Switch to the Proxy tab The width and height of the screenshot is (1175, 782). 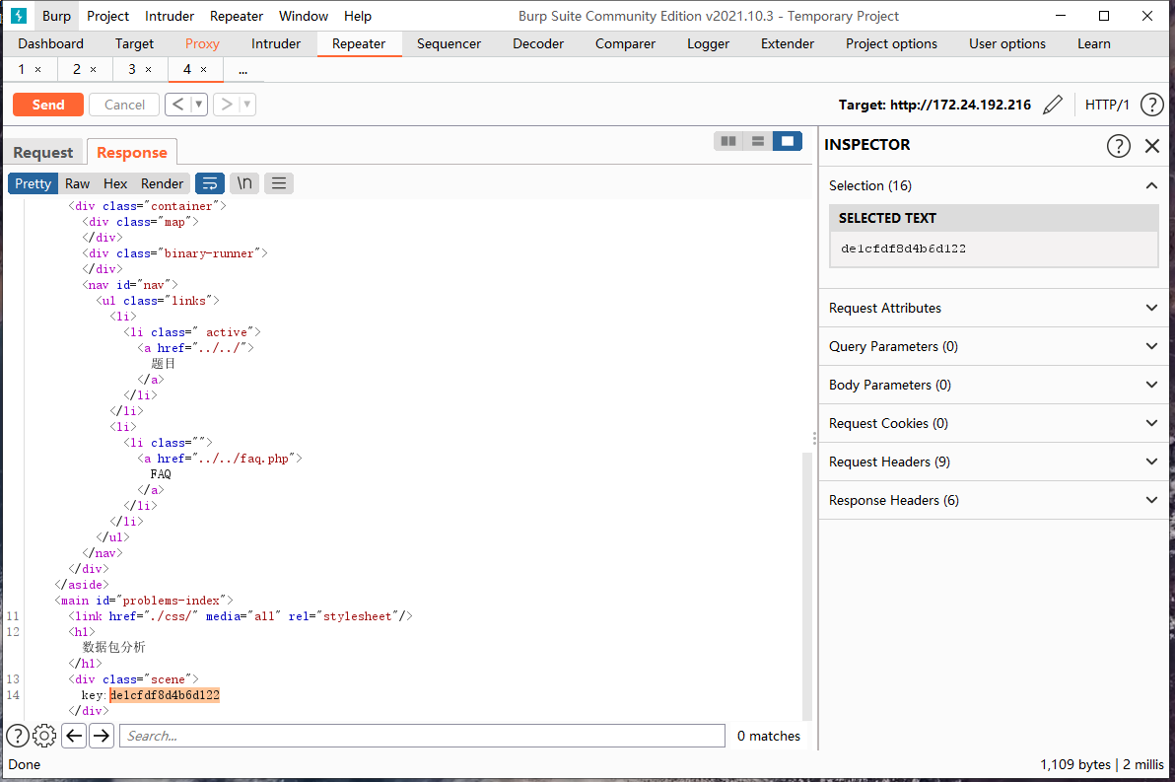(x=202, y=43)
